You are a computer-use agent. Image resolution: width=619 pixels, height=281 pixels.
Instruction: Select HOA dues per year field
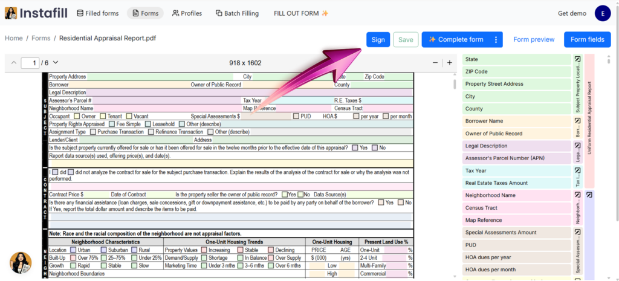coord(516,257)
